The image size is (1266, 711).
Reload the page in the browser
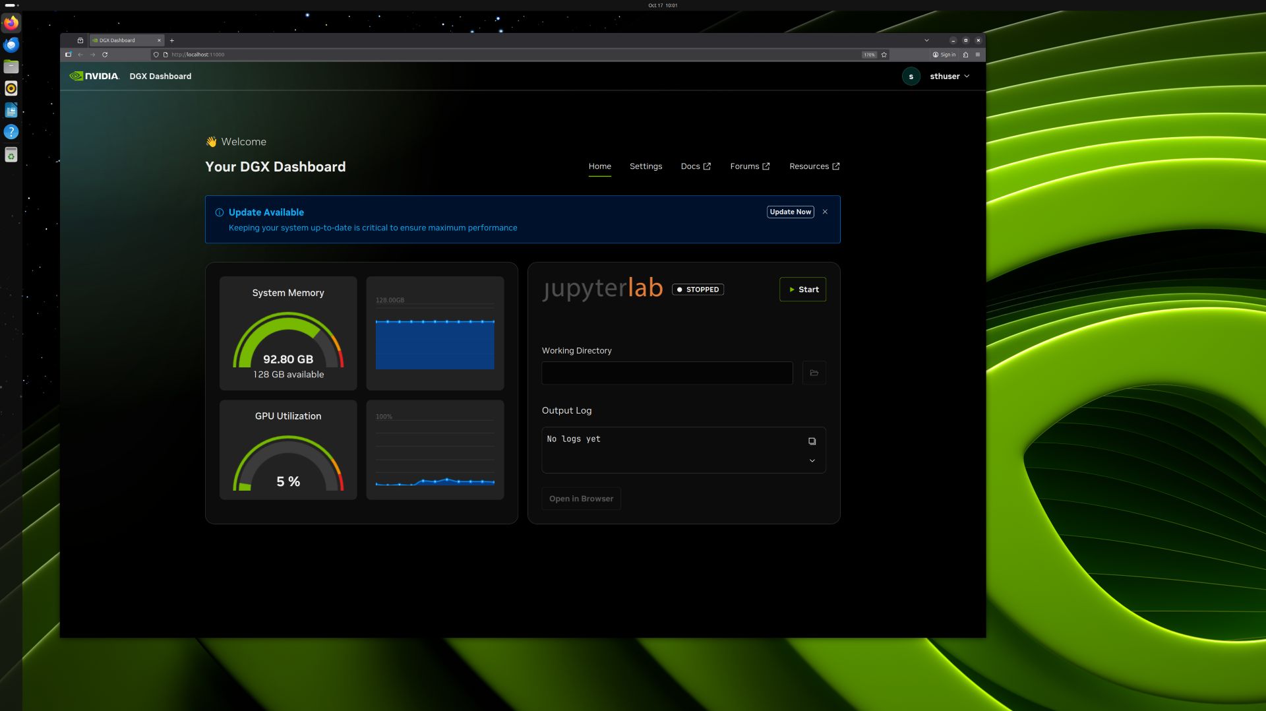click(x=105, y=55)
